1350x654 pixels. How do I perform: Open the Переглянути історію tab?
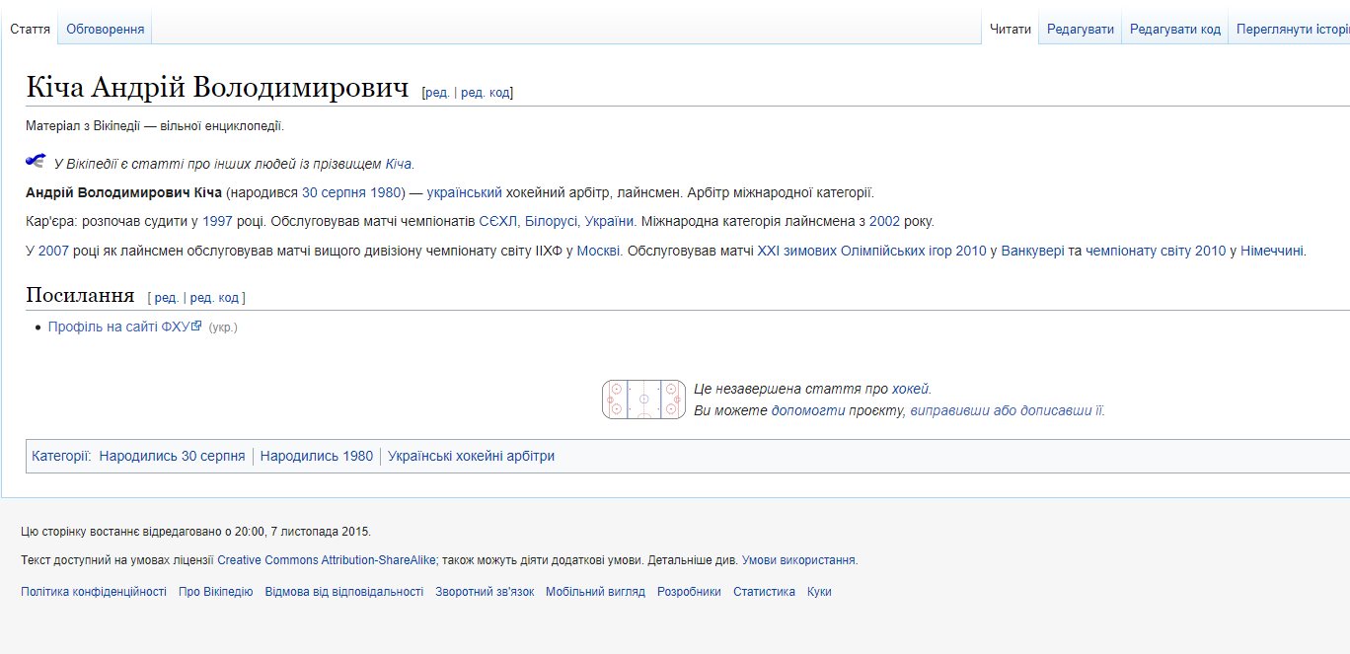click(1291, 30)
